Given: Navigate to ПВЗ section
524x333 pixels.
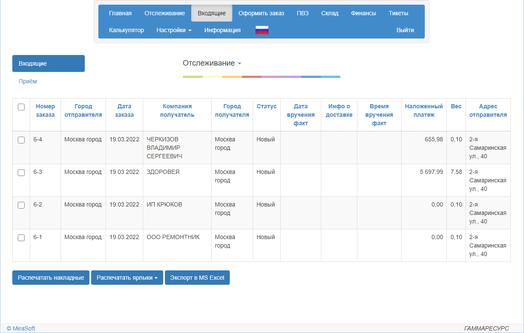Looking at the screenshot, I should click(303, 13).
